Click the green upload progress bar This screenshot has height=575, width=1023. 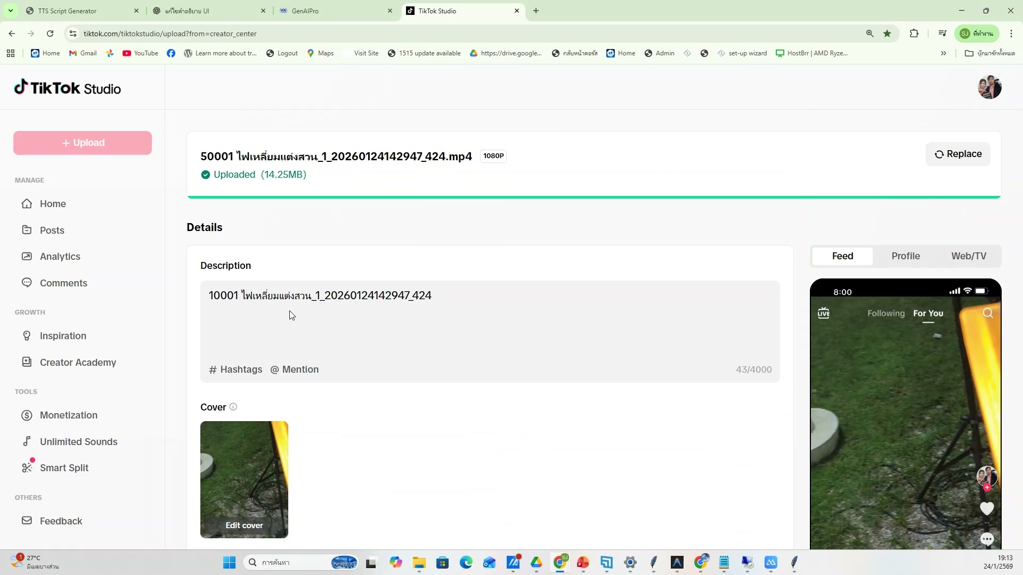point(593,197)
